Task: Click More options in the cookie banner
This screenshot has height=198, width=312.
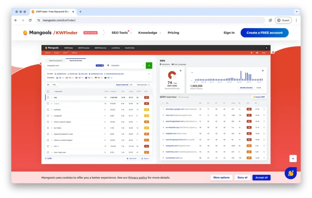Action: [221, 178]
